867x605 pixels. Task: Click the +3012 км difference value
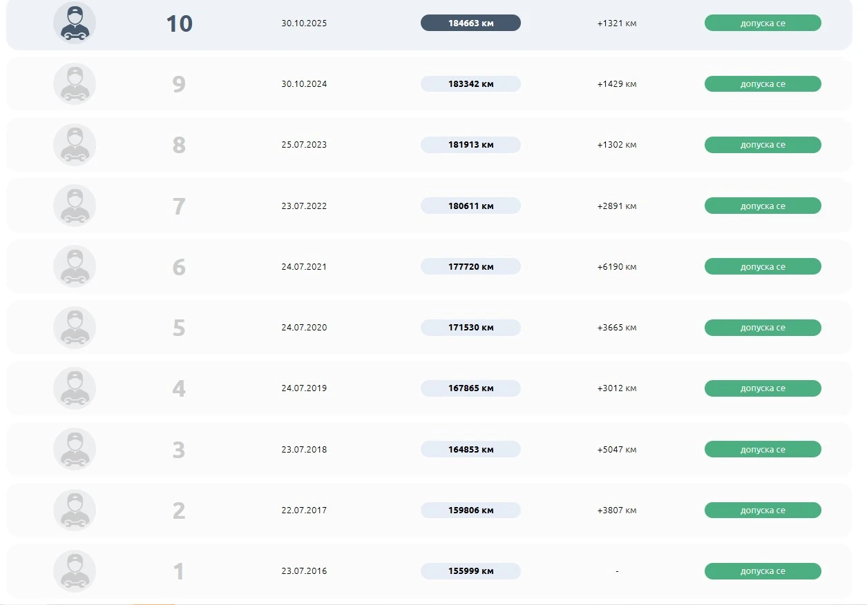pyautogui.click(x=617, y=388)
